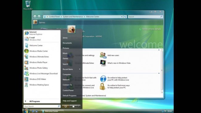Collapse the second Welcome Center offers section
The image size is (201, 113).
pyautogui.click(x=159, y=73)
